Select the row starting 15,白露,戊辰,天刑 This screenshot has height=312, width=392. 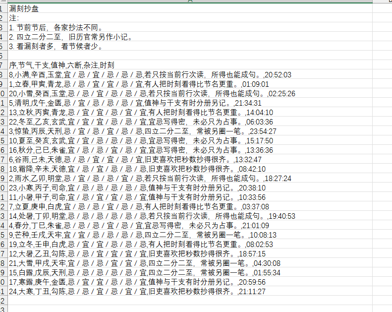[190, 272]
